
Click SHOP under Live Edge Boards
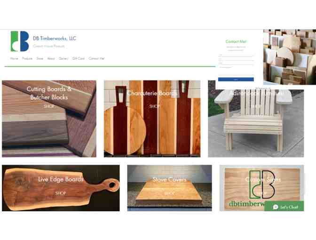tap(61, 193)
